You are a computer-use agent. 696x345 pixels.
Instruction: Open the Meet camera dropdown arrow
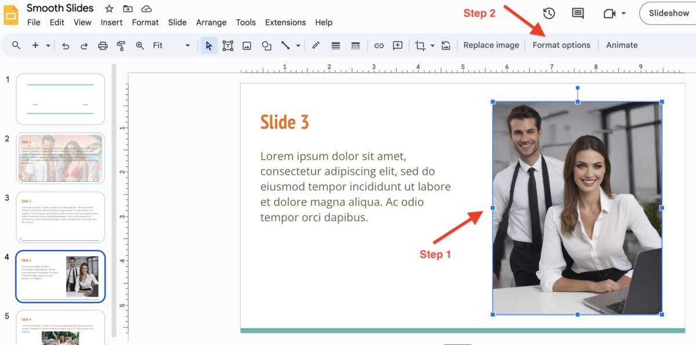click(623, 13)
